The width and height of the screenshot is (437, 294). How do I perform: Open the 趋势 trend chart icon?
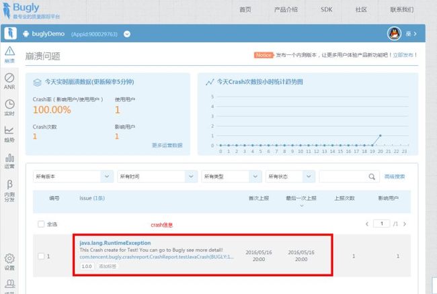click(9, 134)
